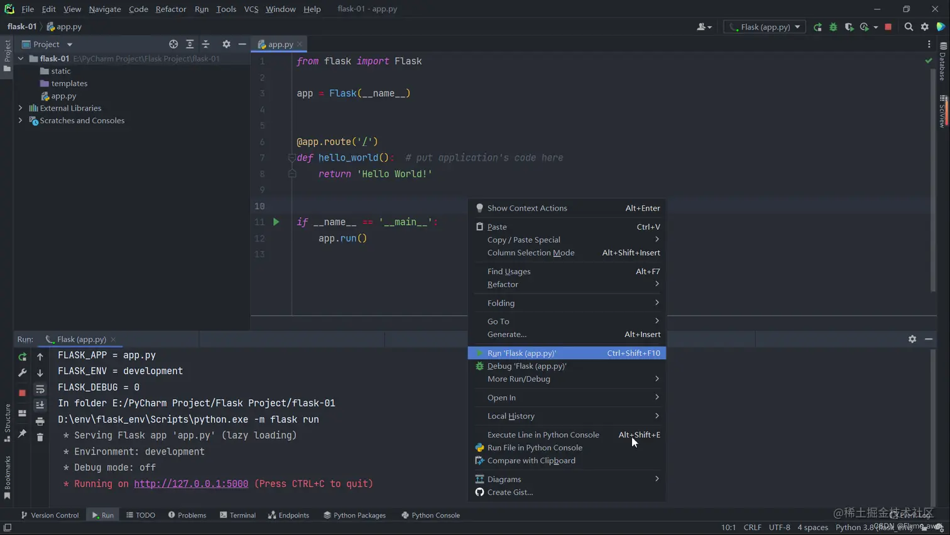Open the Navigate menu
Viewport: 950px width, 535px height.
point(105,9)
